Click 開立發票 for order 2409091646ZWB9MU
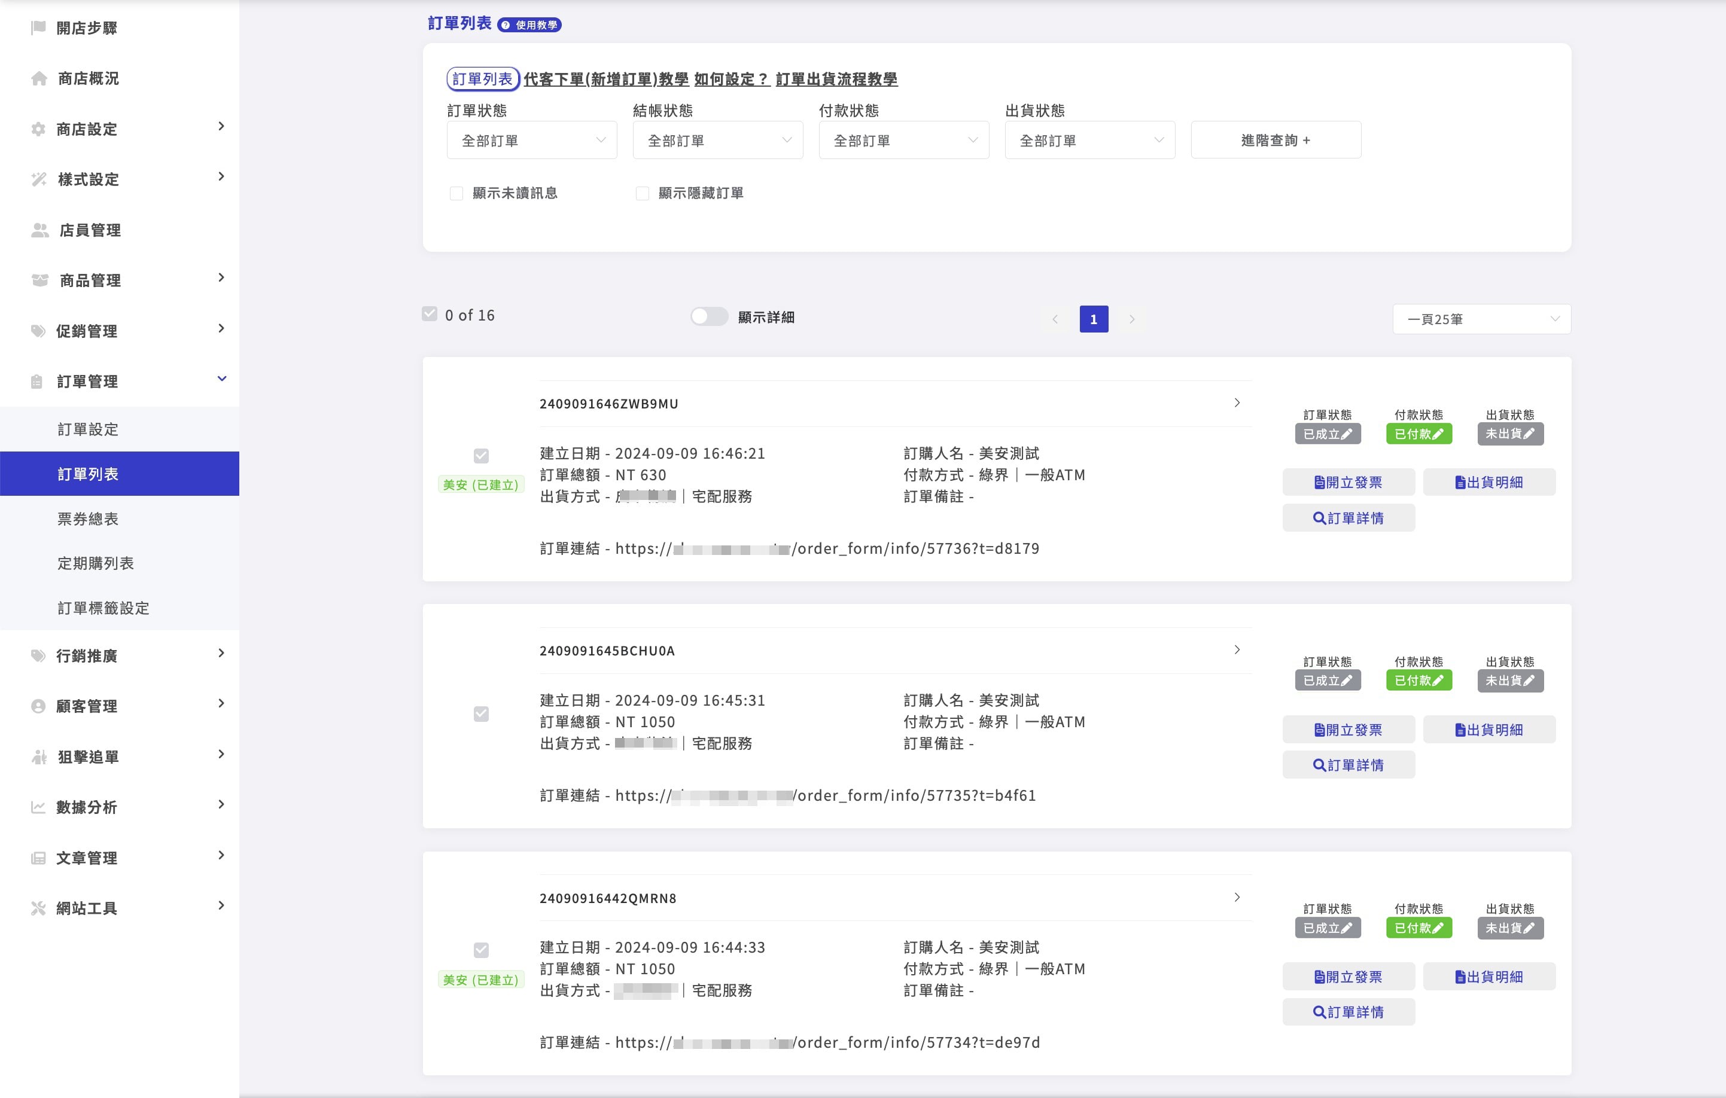The height and width of the screenshot is (1098, 1726). click(x=1348, y=483)
